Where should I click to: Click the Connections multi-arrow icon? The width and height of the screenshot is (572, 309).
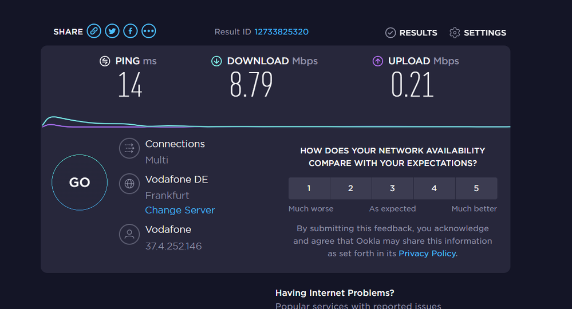tap(129, 149)
